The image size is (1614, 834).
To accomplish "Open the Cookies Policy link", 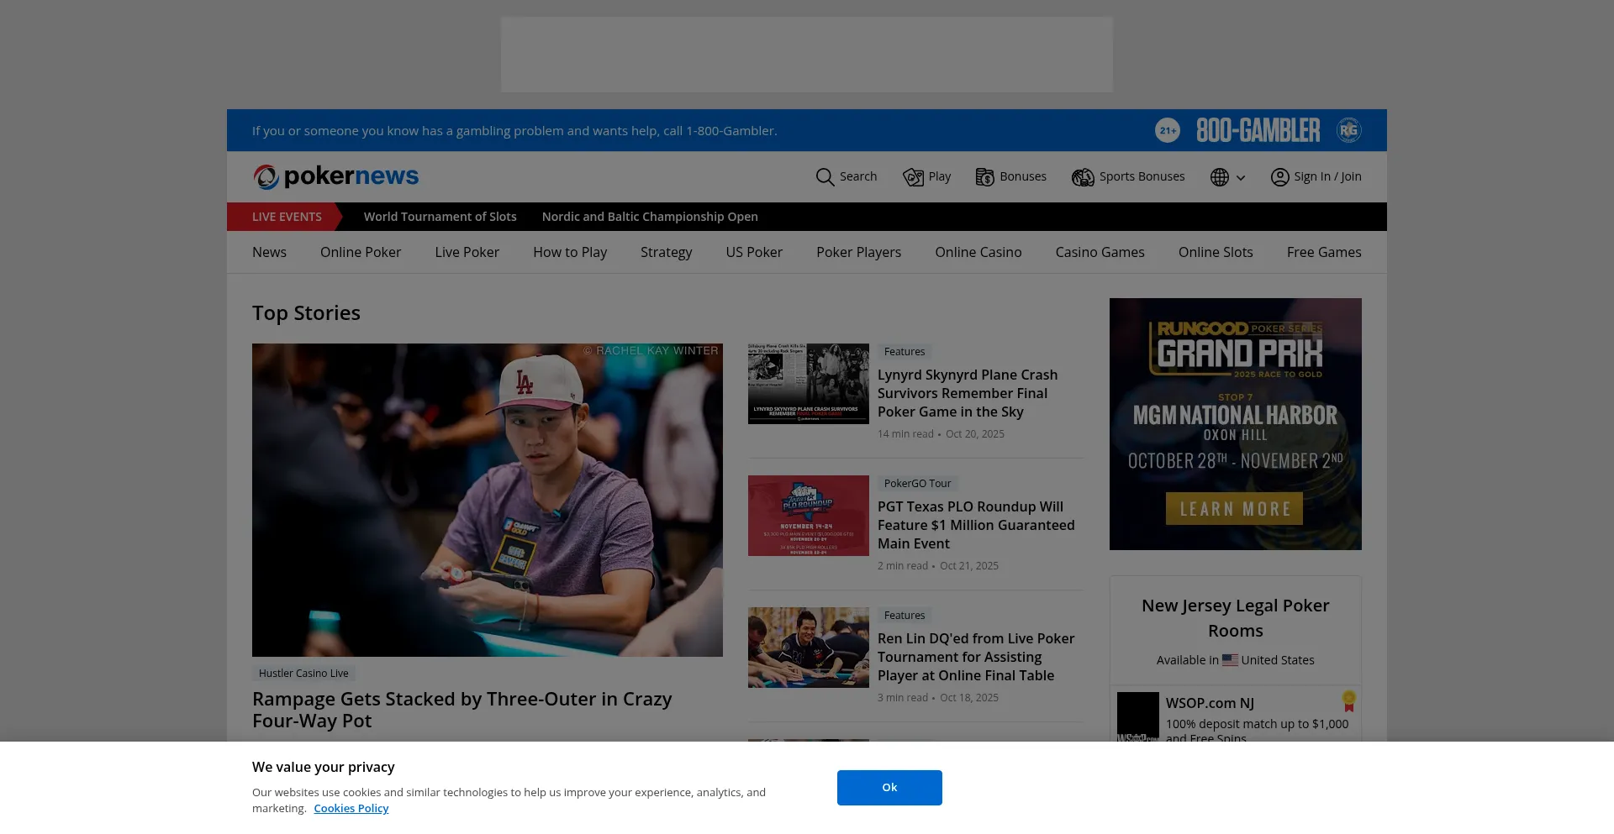I will click(351, 808).
